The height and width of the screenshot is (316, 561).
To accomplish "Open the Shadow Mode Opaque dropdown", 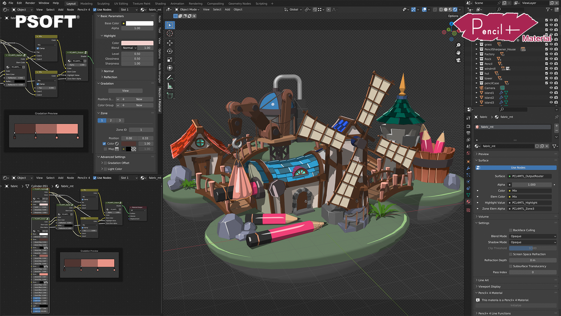I will (533, 242).
